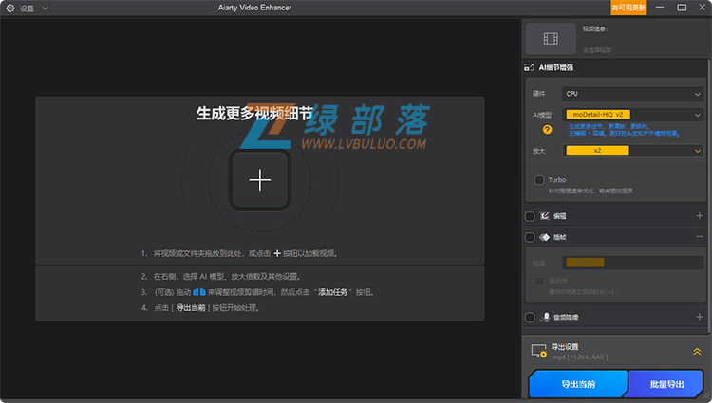Maximize the Aiarty Video Enhancer window
Viewport: 712px width, 403px height.
tap(682, 8)
